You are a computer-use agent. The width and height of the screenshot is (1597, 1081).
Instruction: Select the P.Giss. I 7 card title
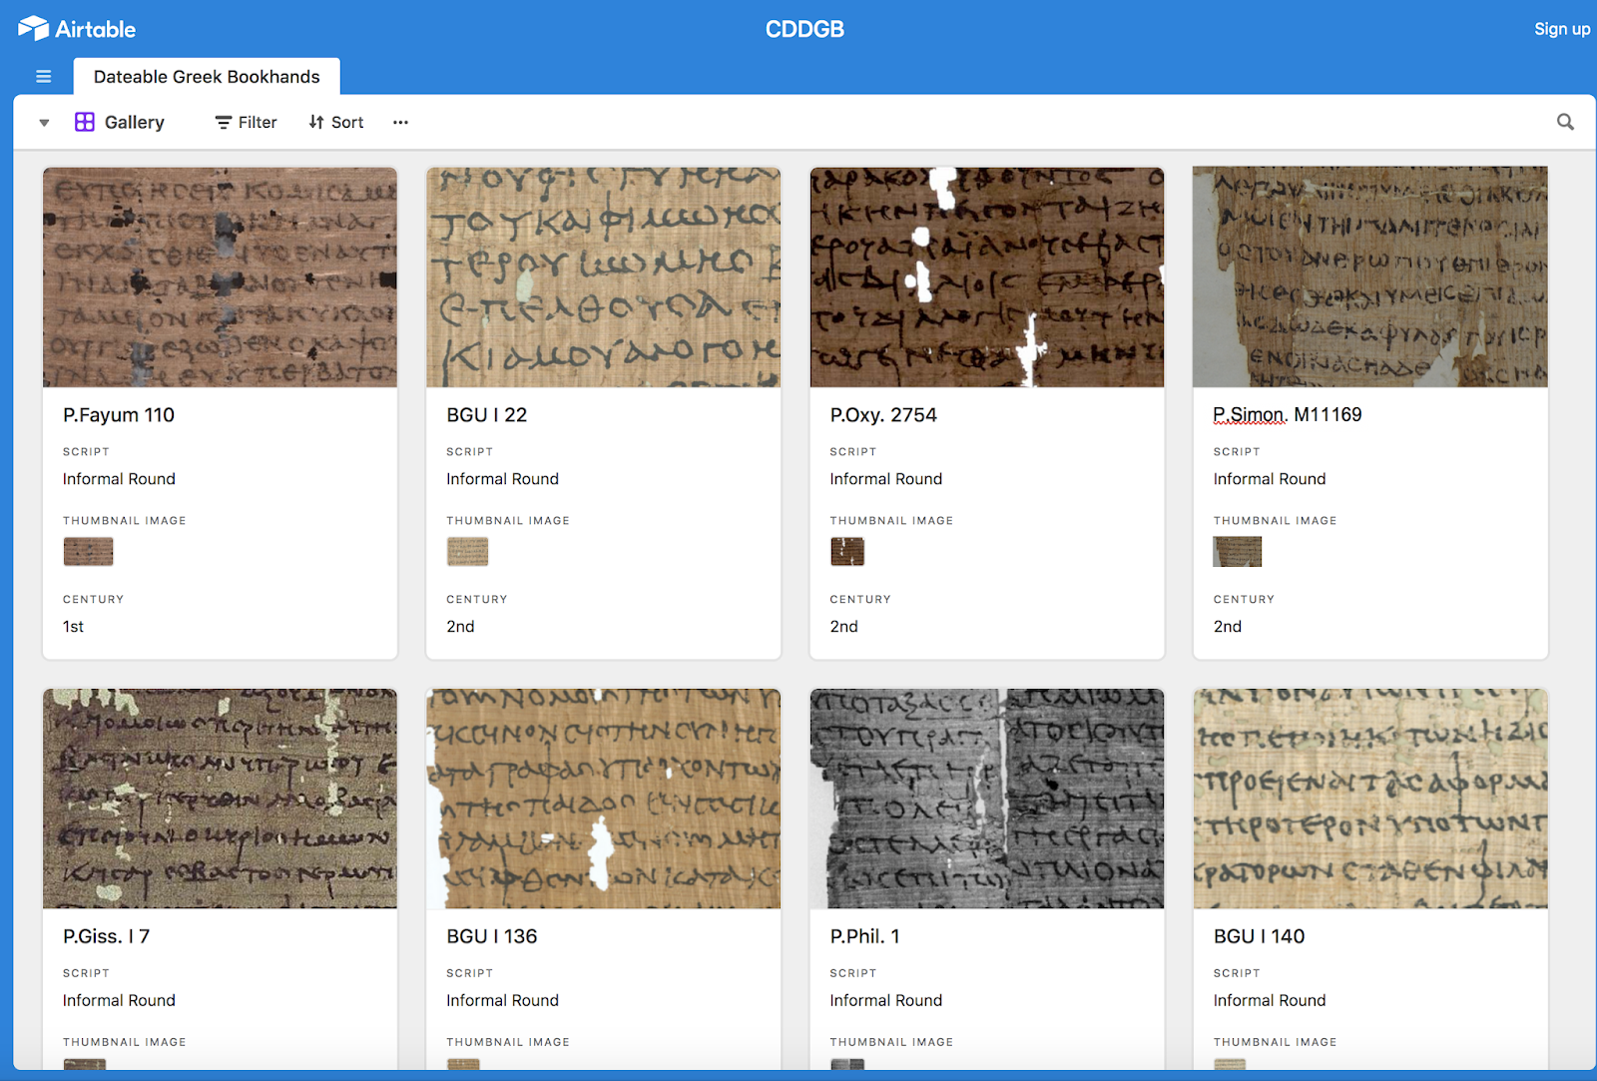click(x=107, y=936)
